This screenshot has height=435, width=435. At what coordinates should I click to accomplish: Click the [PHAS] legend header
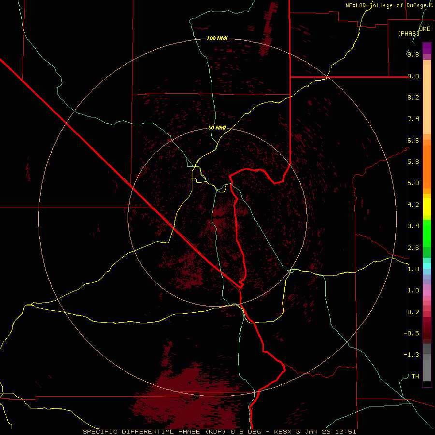pyautogui.click(x=408, y=33)
